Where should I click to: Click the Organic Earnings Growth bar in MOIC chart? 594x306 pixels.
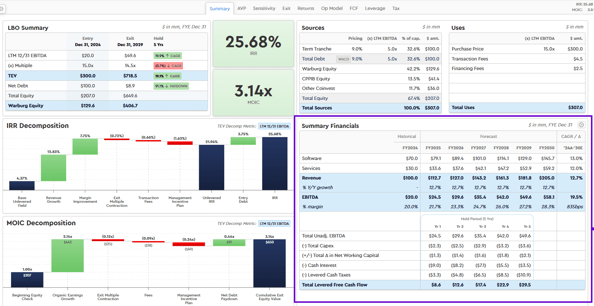pos(68,255)
